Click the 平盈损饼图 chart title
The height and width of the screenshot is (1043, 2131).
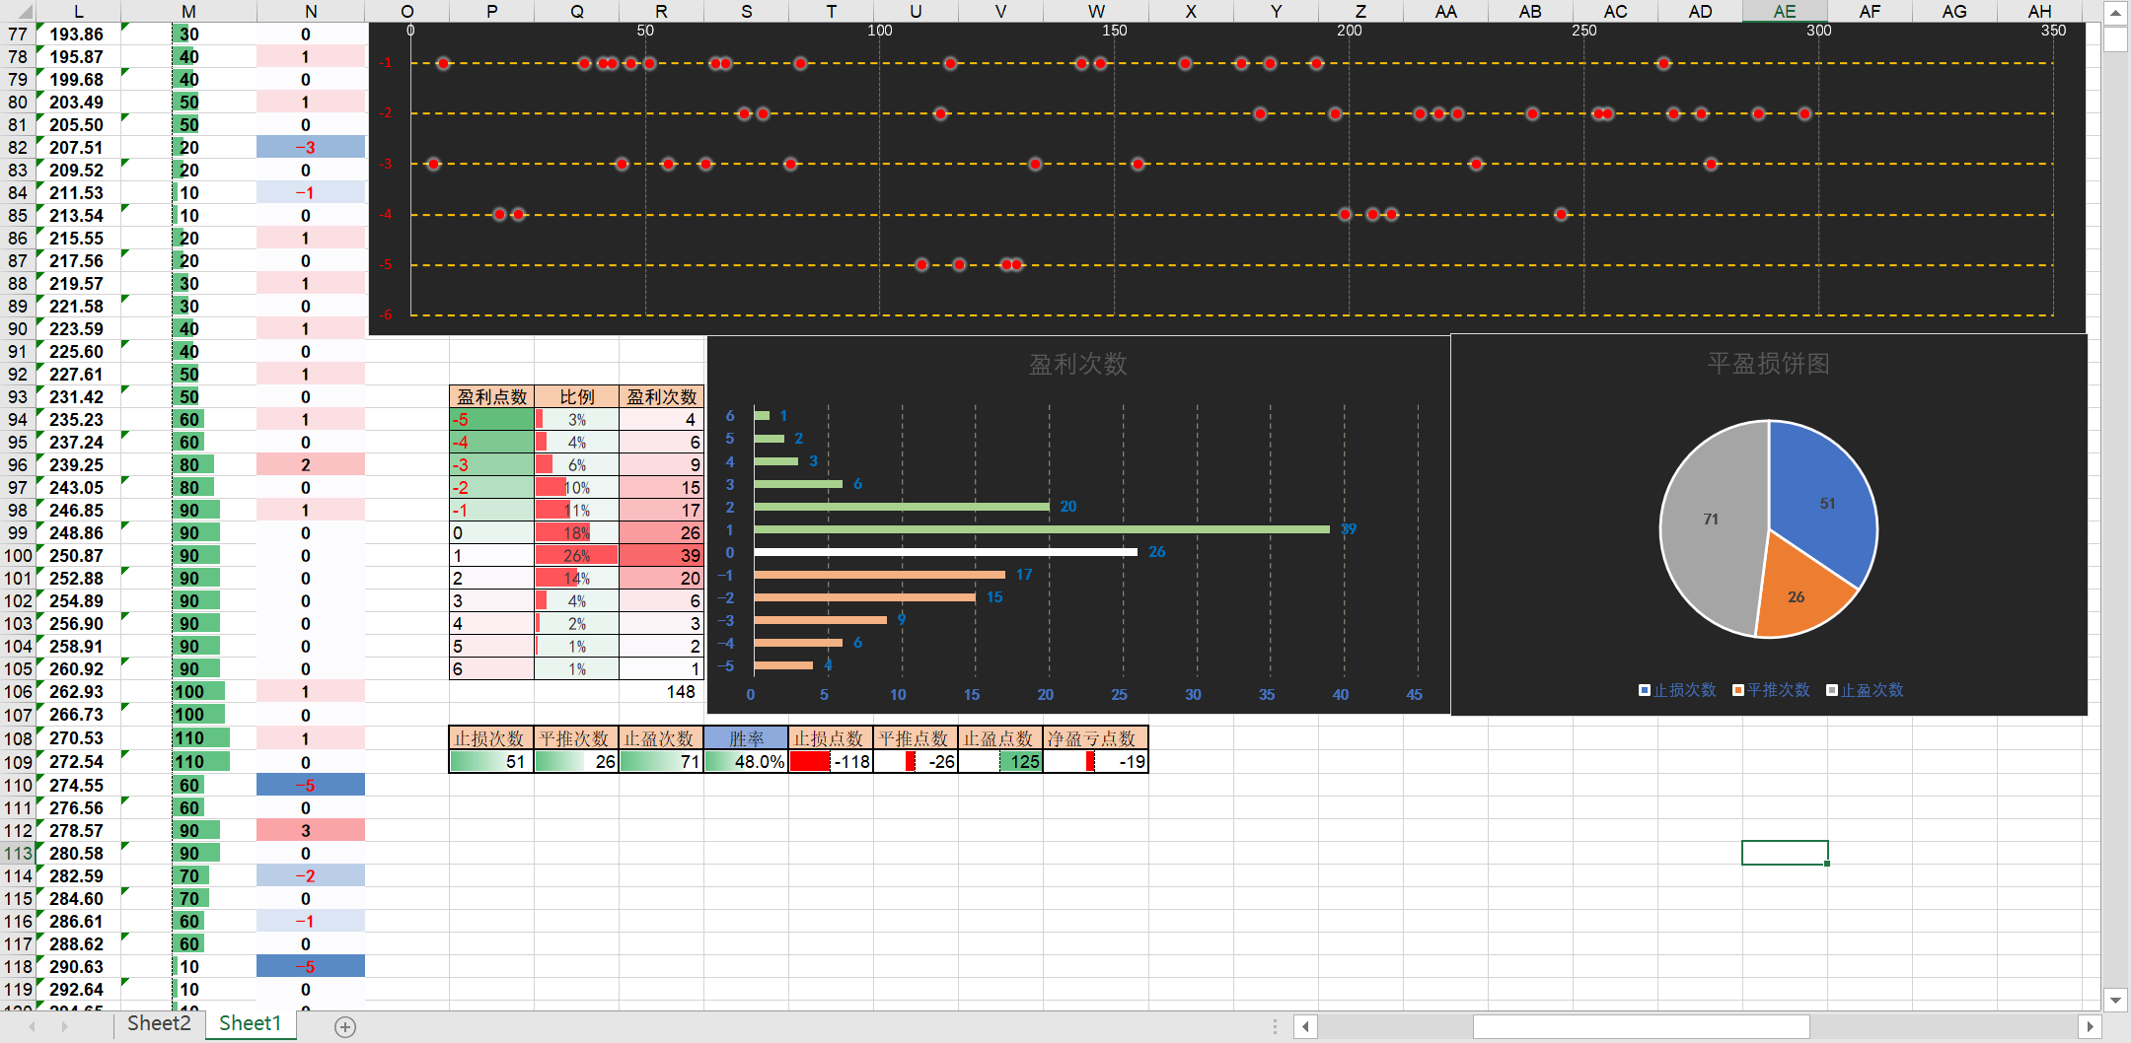point(1768,364)
